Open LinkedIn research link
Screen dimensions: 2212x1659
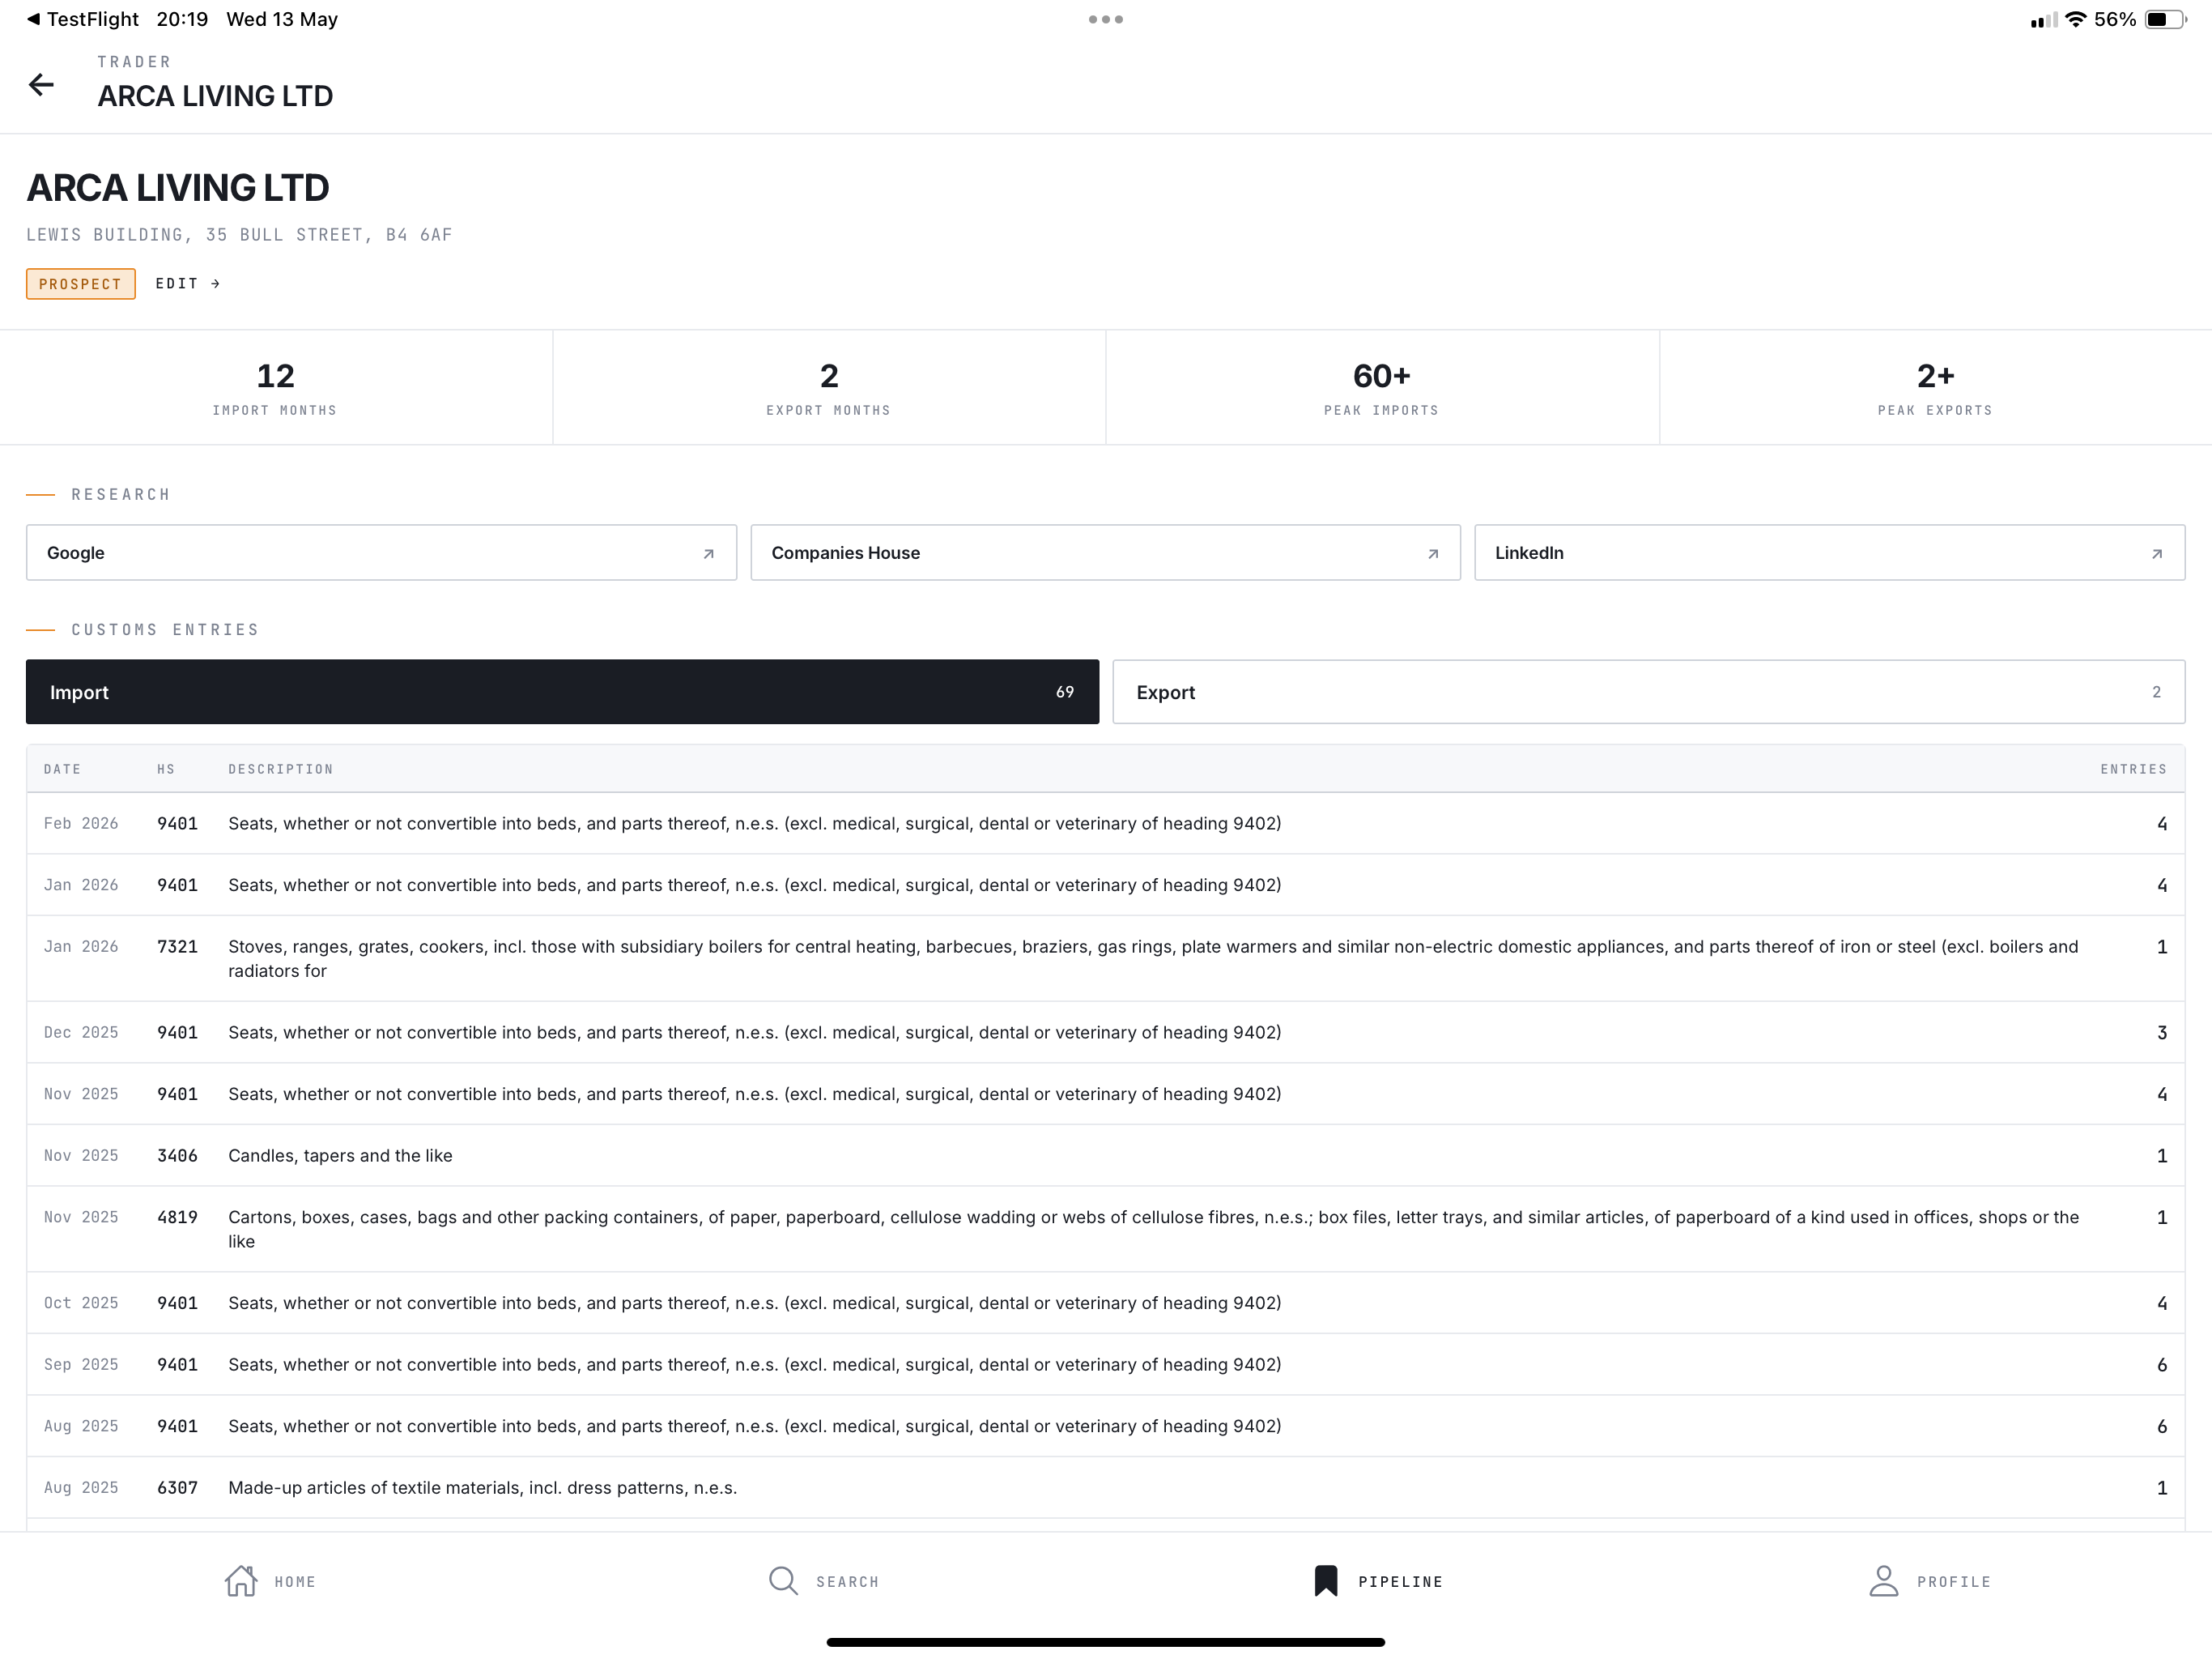pyautogui.click(x=1829, y=552)
